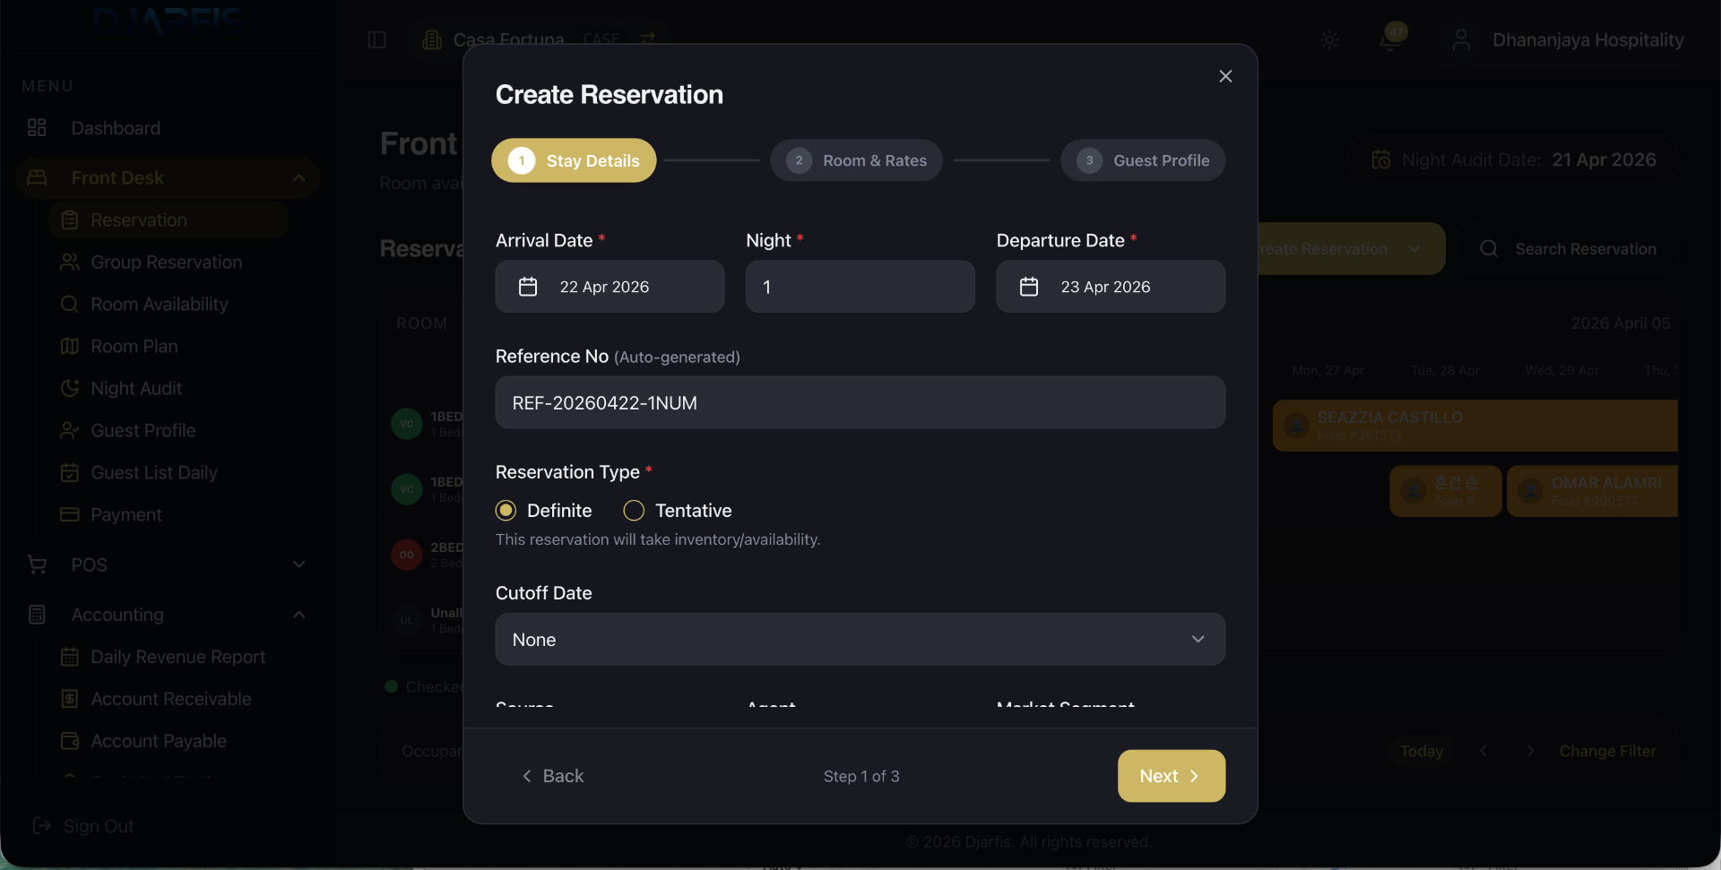Viewport: 1721px width, 870px height.
Task: Switch to the Guest Profile step
Action: pyautogui.click(x=1143, y=160)
